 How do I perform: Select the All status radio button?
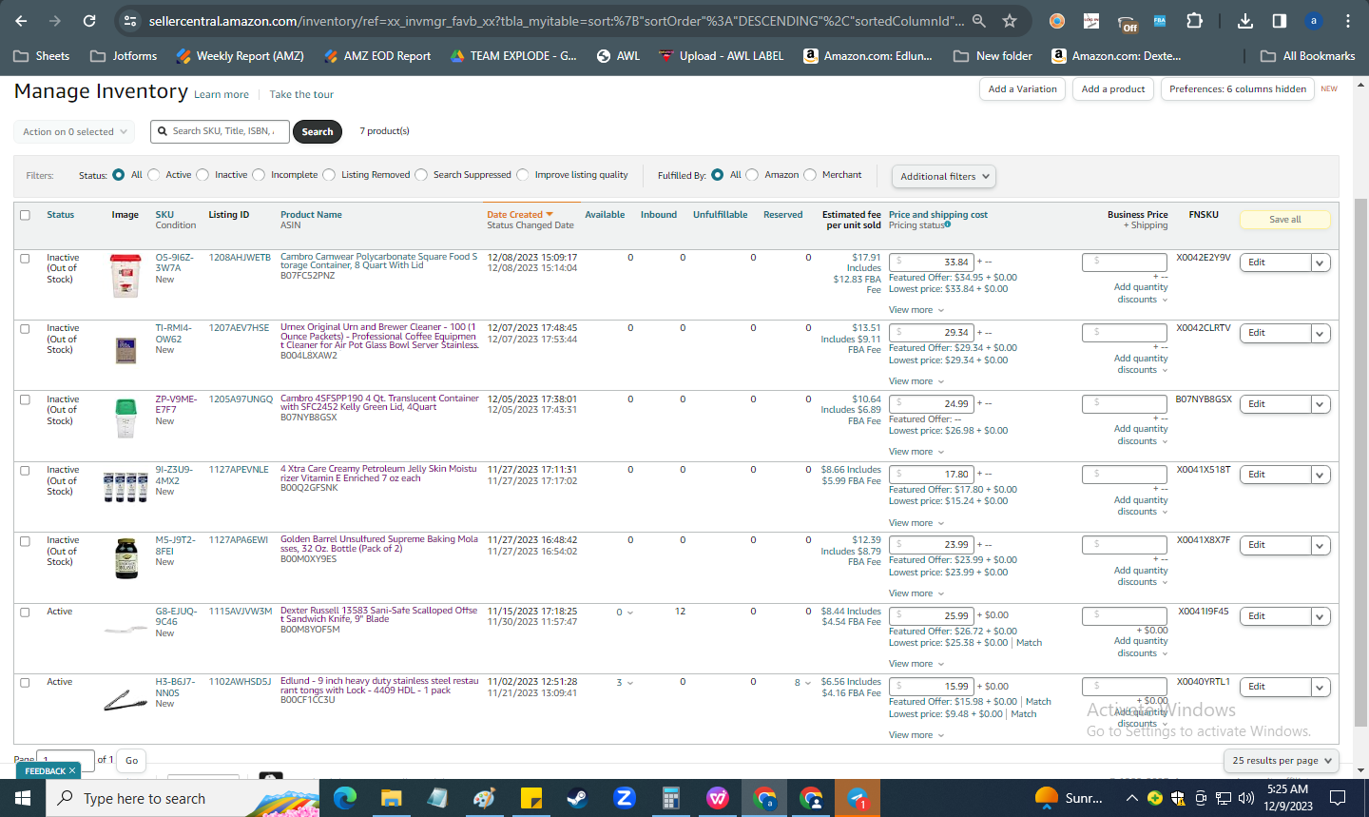point(119,175)
